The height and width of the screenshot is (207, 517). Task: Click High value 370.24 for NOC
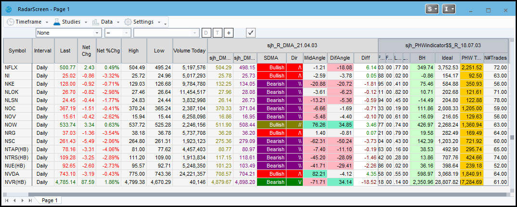(x=134, y=108)
